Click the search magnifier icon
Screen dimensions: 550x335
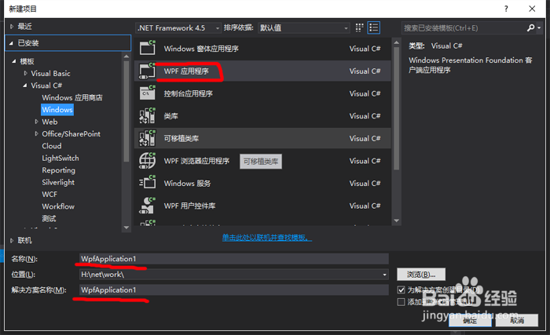point(530,27)
